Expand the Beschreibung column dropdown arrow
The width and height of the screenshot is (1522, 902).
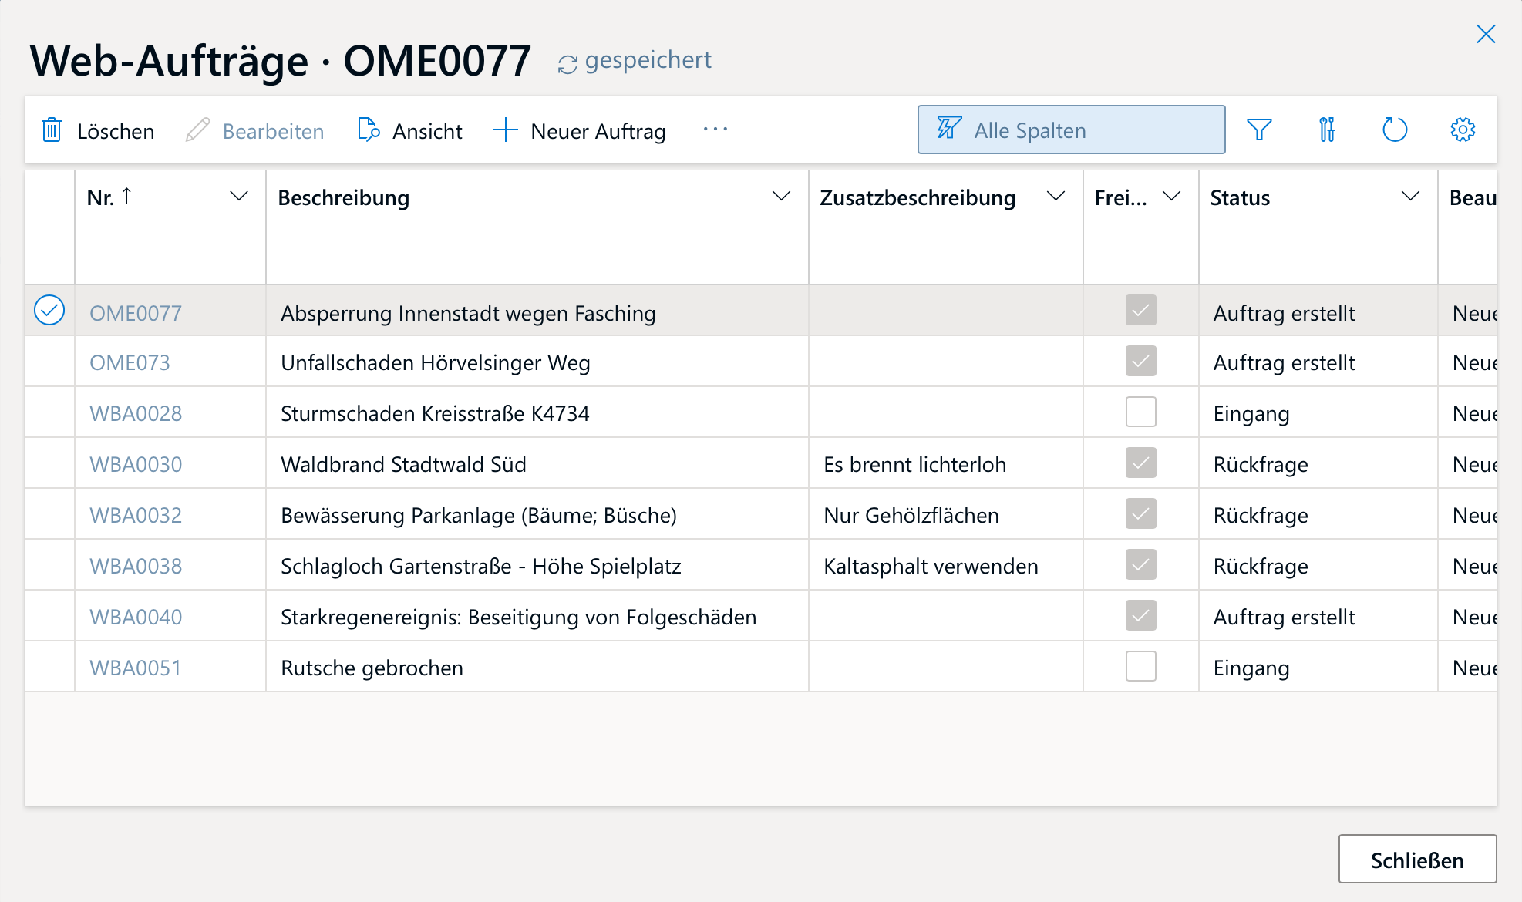(x=781, y=197)
